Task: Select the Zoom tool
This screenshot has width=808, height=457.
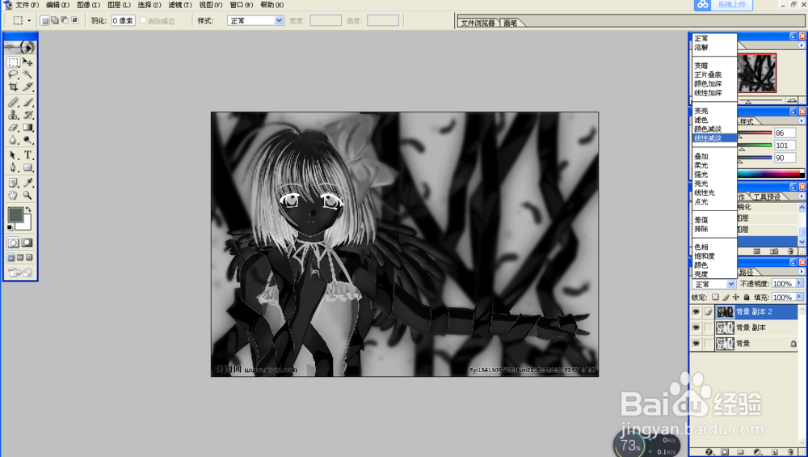Action: (27, 195)
